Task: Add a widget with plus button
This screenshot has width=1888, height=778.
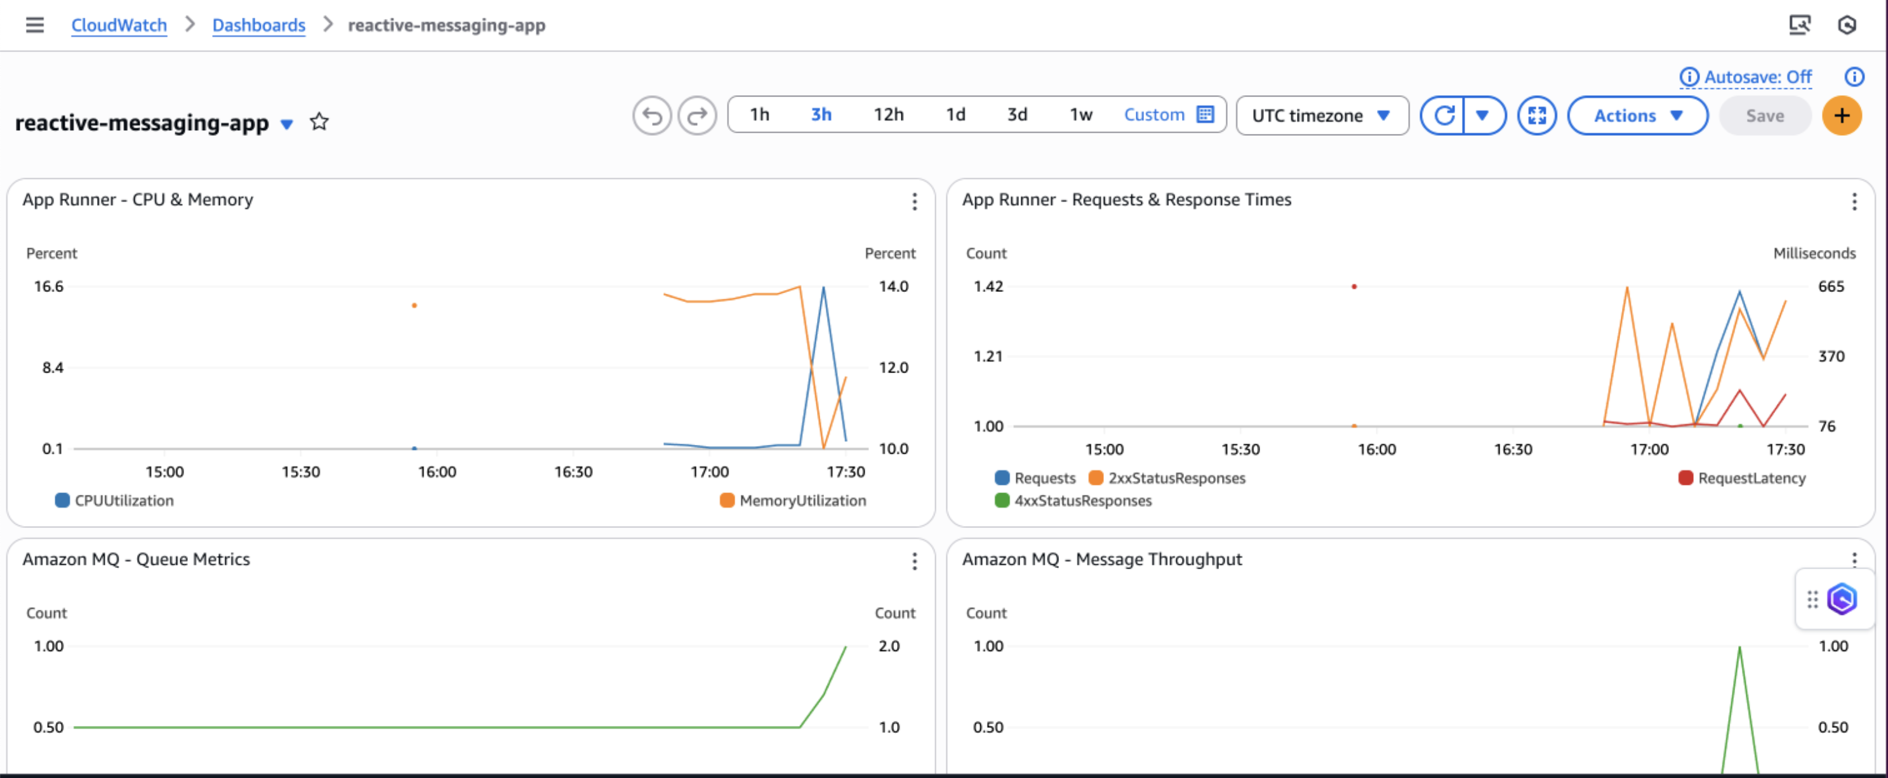Action: click(x=1841, y=115)
